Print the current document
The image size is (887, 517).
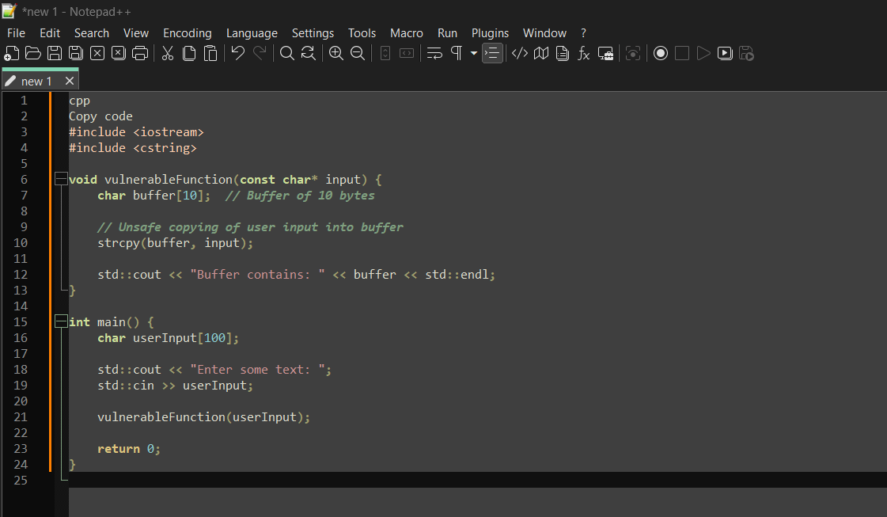coord(141,53)
